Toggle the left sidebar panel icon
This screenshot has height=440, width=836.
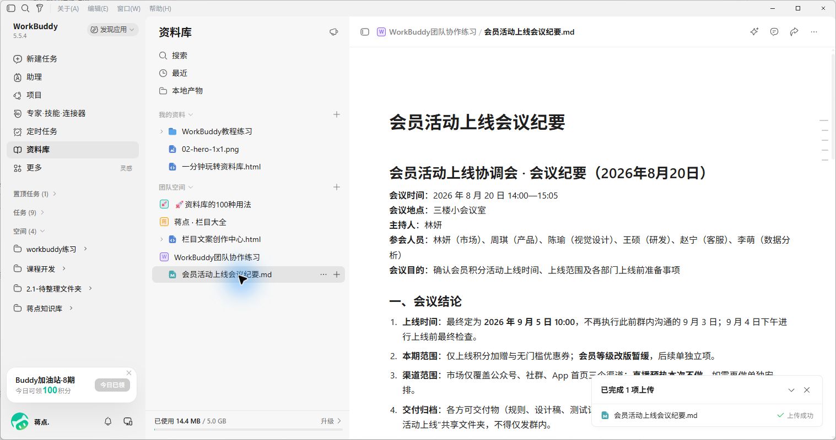pos(11,8)
